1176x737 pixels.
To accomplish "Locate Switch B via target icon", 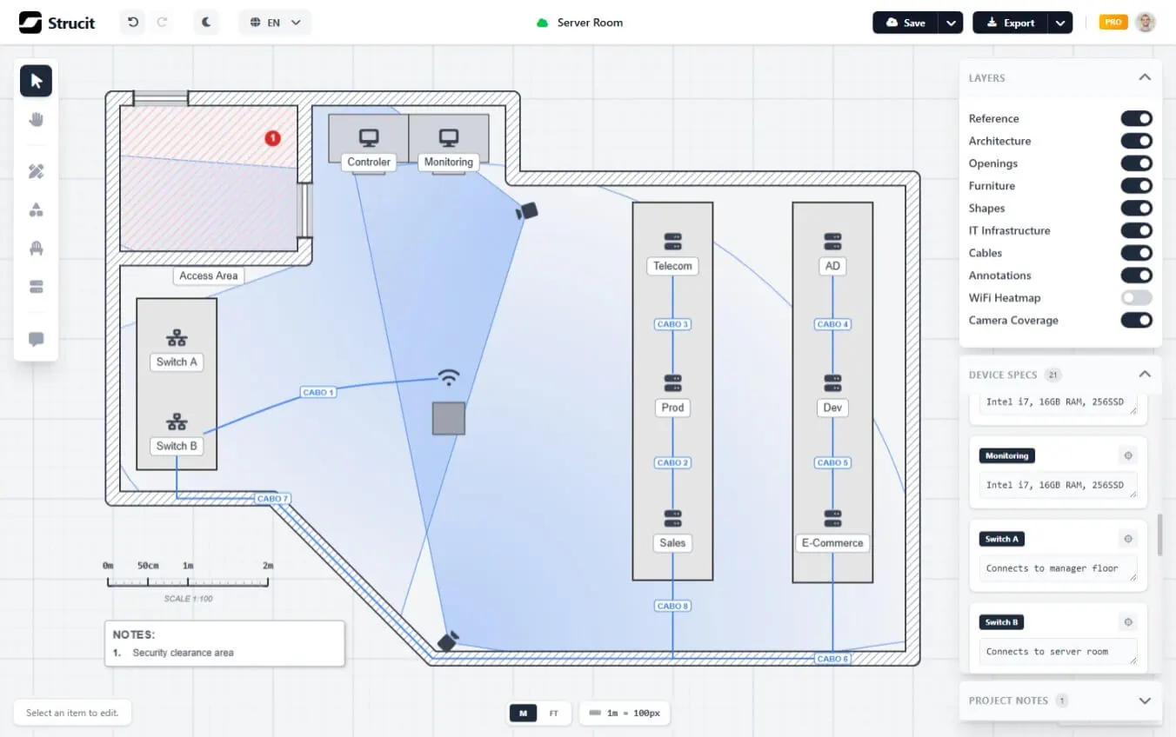I will click(x=1128, y=622).
